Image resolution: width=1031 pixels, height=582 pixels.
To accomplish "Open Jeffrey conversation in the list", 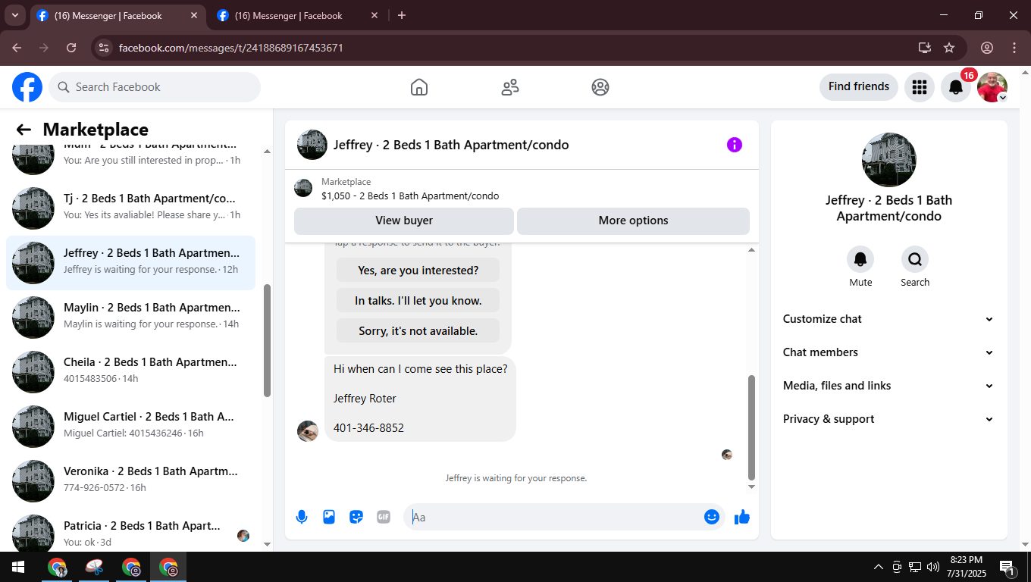I will [130, 263].
